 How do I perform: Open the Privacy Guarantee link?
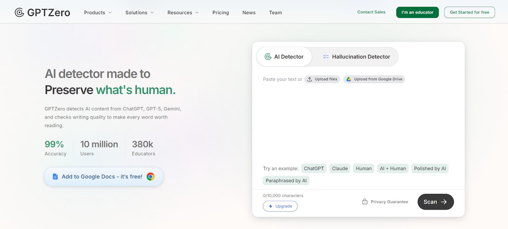[x=385, y=202]
